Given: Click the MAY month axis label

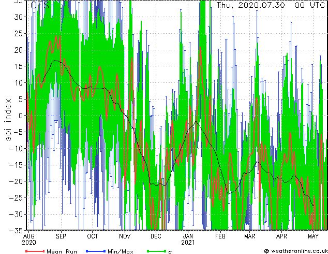Looking at the screenshot, I should tap(313, 236).
